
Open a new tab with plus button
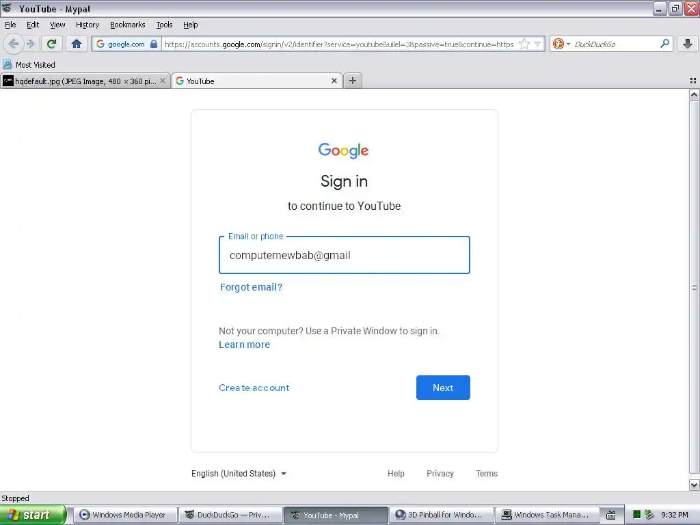click(353, 81)
